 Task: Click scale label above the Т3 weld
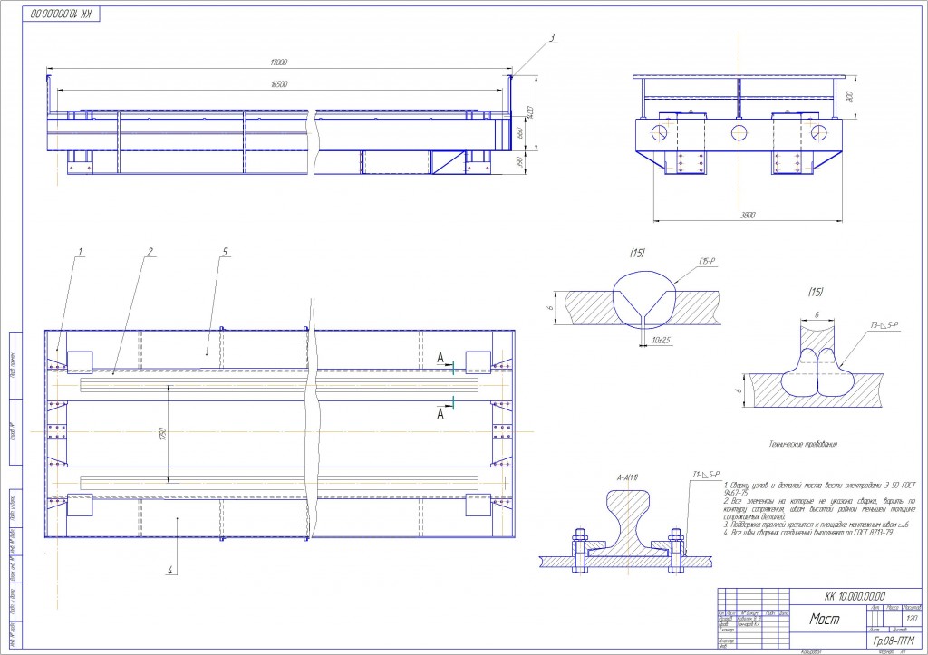pyautogui.click(x=816, y=292)
